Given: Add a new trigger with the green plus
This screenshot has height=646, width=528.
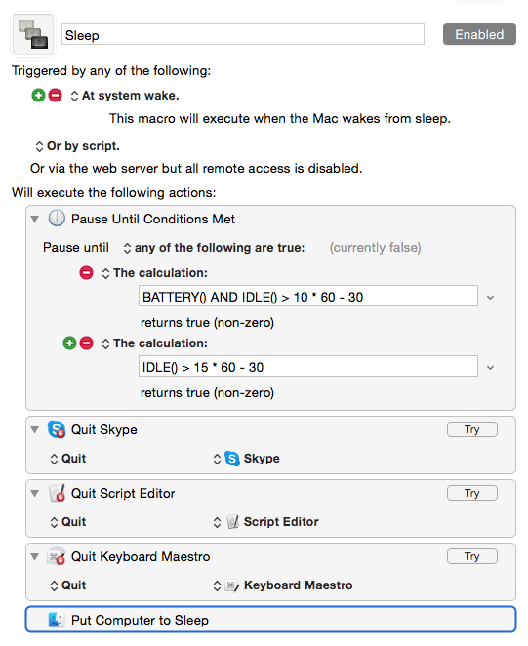Looking at the screenshot, I should point(38,96).
